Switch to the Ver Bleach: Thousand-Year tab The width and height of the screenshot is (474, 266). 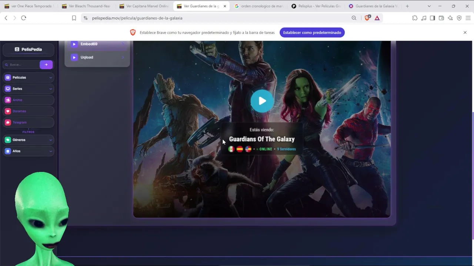86,6
